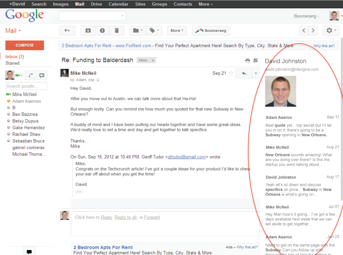Click in the Search people field

point(26,86)
